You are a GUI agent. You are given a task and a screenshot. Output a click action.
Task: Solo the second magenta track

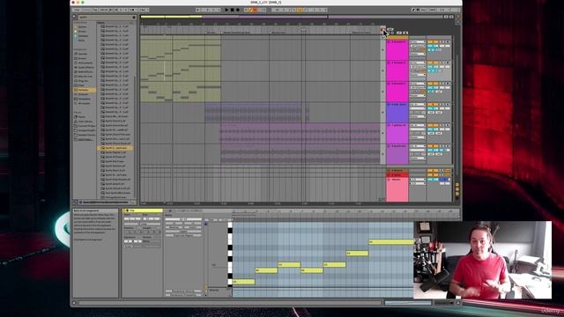point(442,63)
